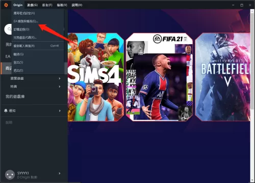Click the search magnifier icon
This screenshot has height=183, width=255.
coord(9,29)
